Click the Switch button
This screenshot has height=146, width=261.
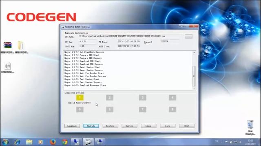click(129, 126)
